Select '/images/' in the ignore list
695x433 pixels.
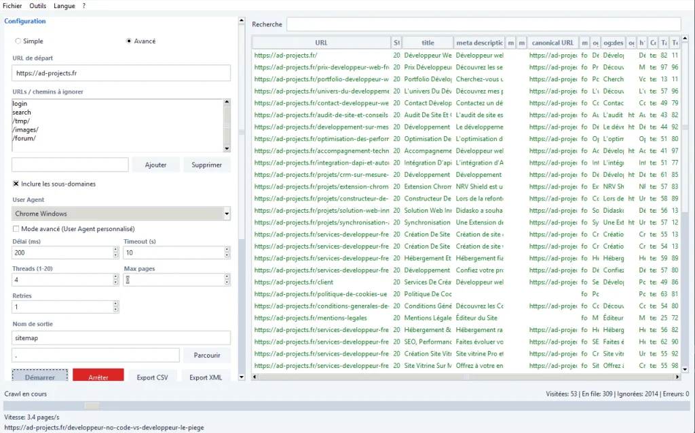26,129
